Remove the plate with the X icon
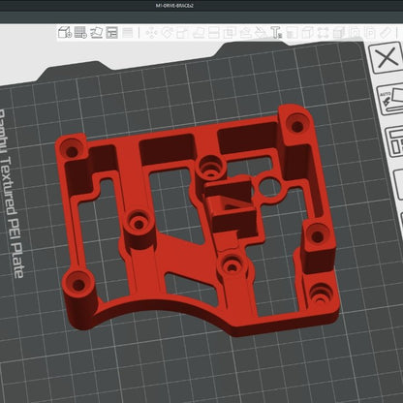Image resolution: width=403 pixels, height=403 pixels. tap(387, 58)
